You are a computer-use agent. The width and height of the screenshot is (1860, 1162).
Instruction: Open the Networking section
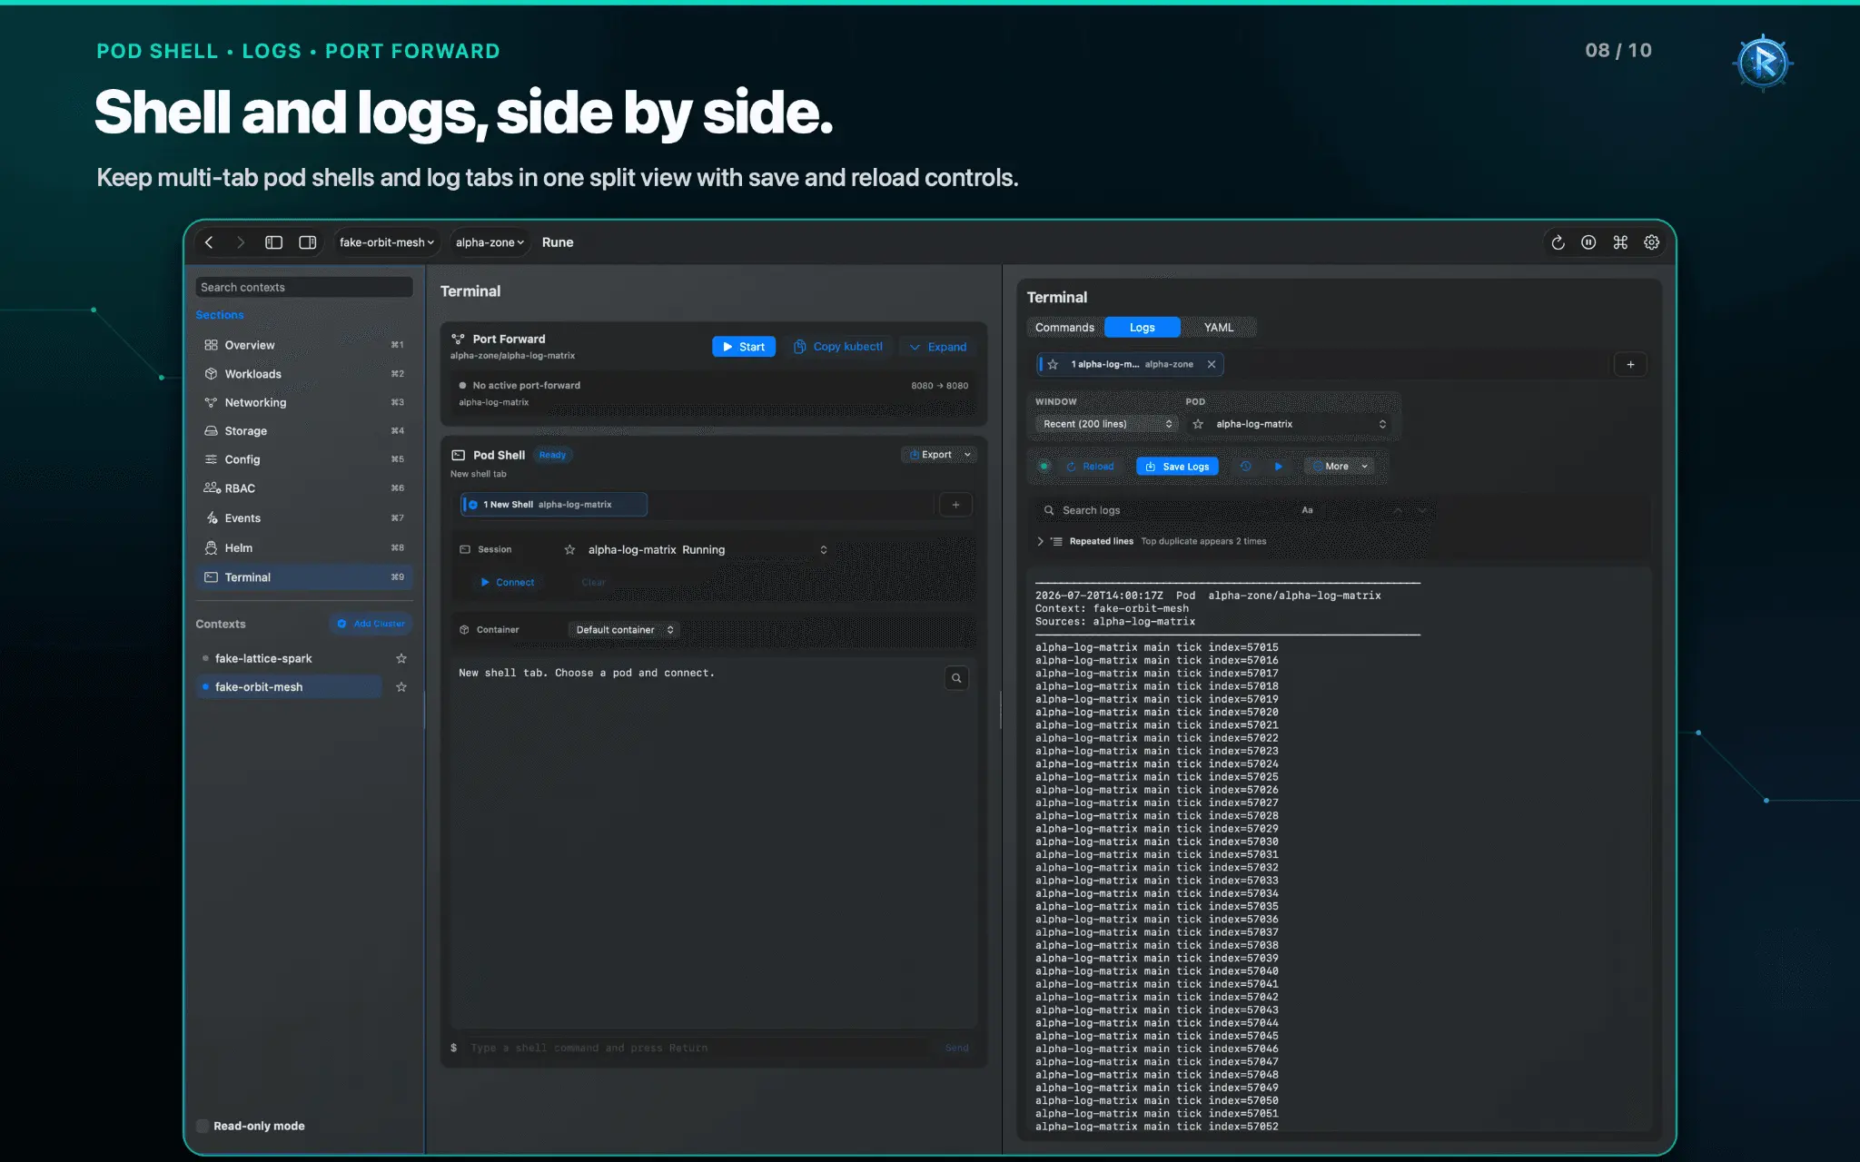(x=304, y=402)
